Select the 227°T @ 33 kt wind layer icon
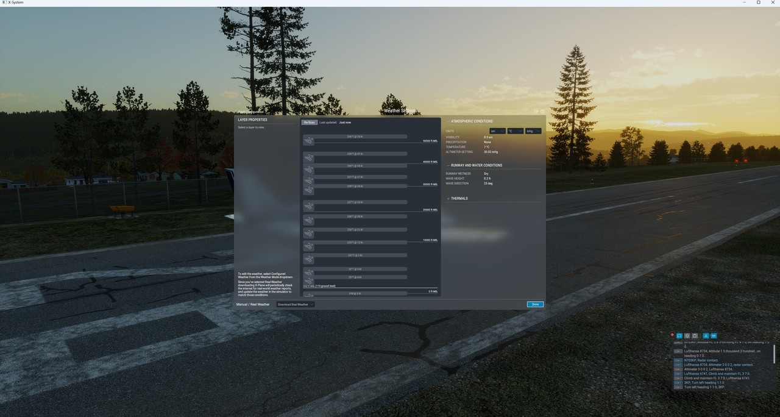The height and width of the screenshot is (417, 780). tap(309, 206)
